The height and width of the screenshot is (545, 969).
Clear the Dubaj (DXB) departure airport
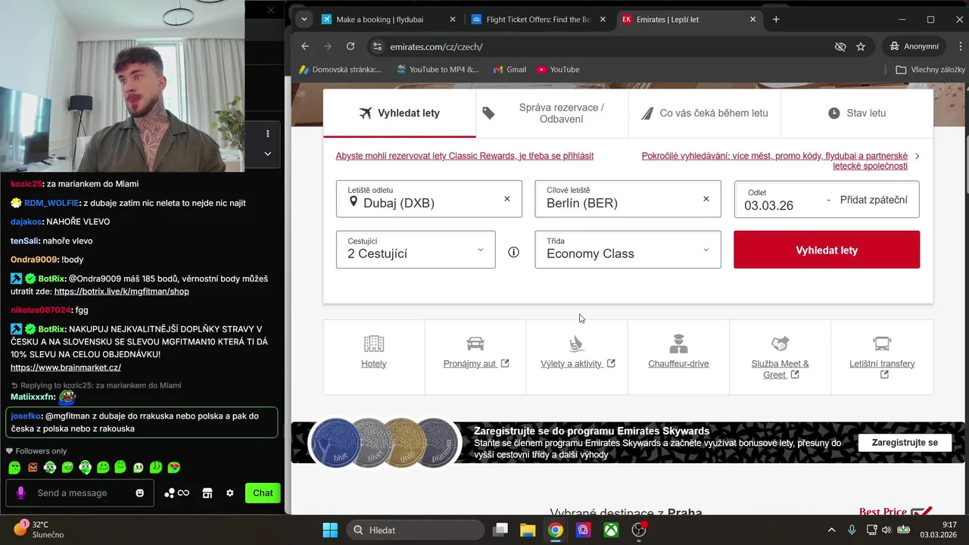[507, 199]
